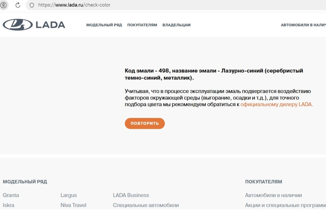
Task: Open Акции и специальные программы link
Action: pyautogui.click(x=285, y=205)
